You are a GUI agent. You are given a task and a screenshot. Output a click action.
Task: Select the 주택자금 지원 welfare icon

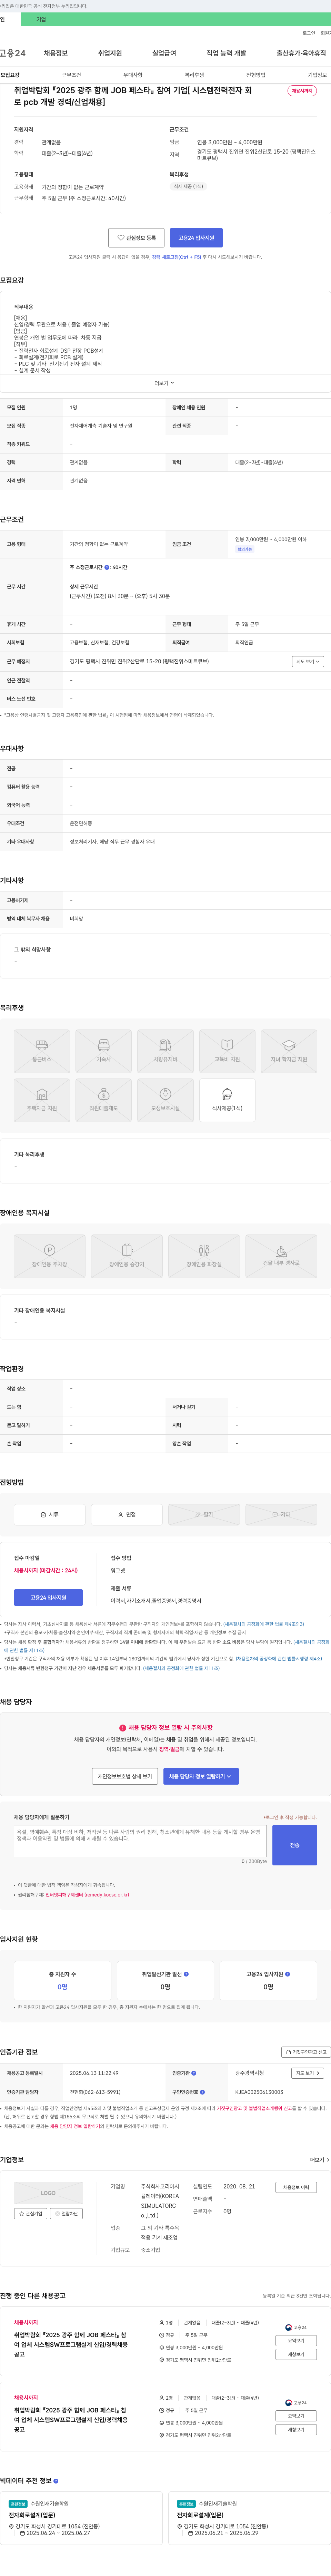click(42, 1100)
